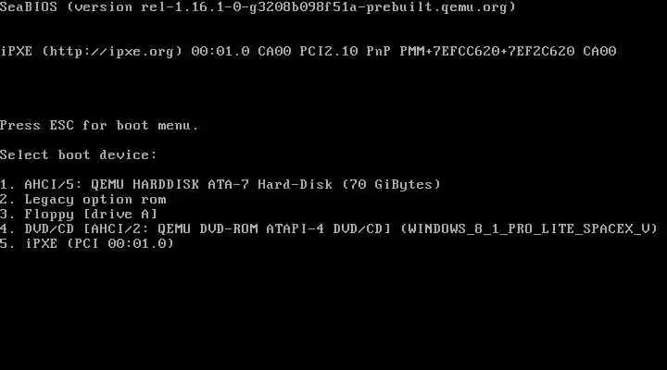Click the PMM+7EFCC620+7EF2C620 text
This screenshot has height=370, width=667.
(x=487, y=52)
